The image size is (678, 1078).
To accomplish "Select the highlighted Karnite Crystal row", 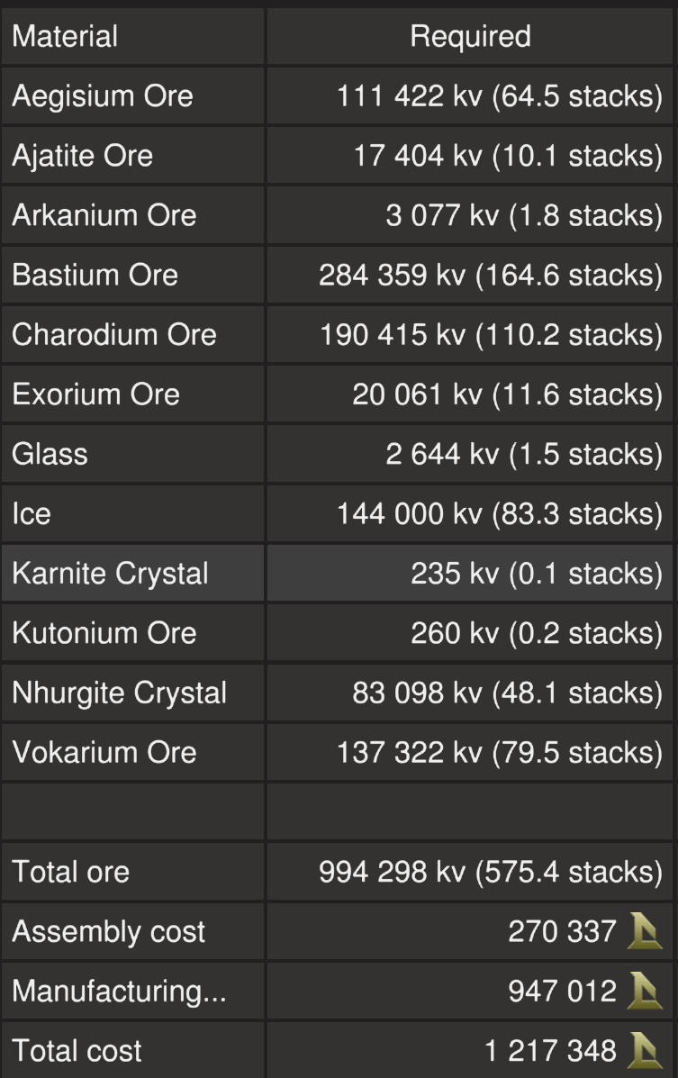I will point(110,573).
